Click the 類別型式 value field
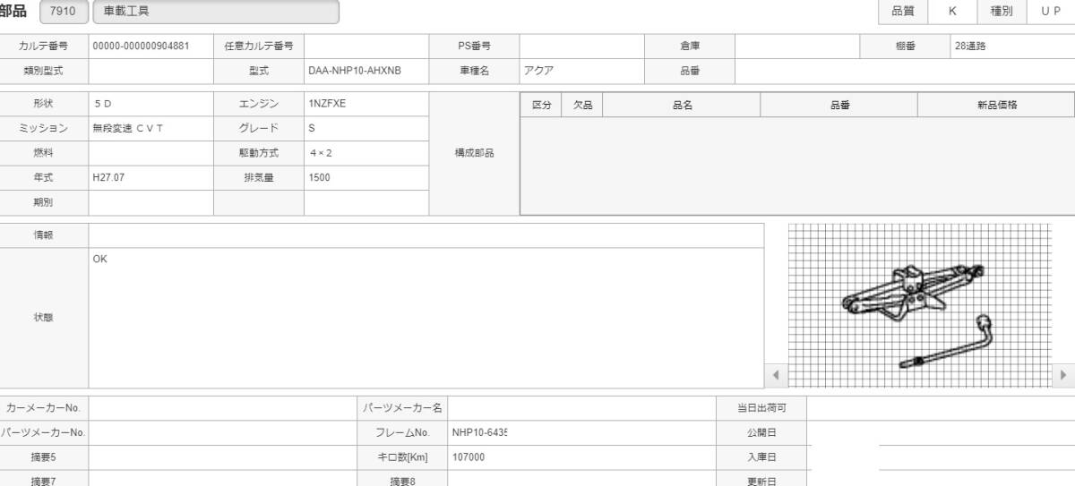Viewport: 1075px width, 486px height. [x=150, y=71]
